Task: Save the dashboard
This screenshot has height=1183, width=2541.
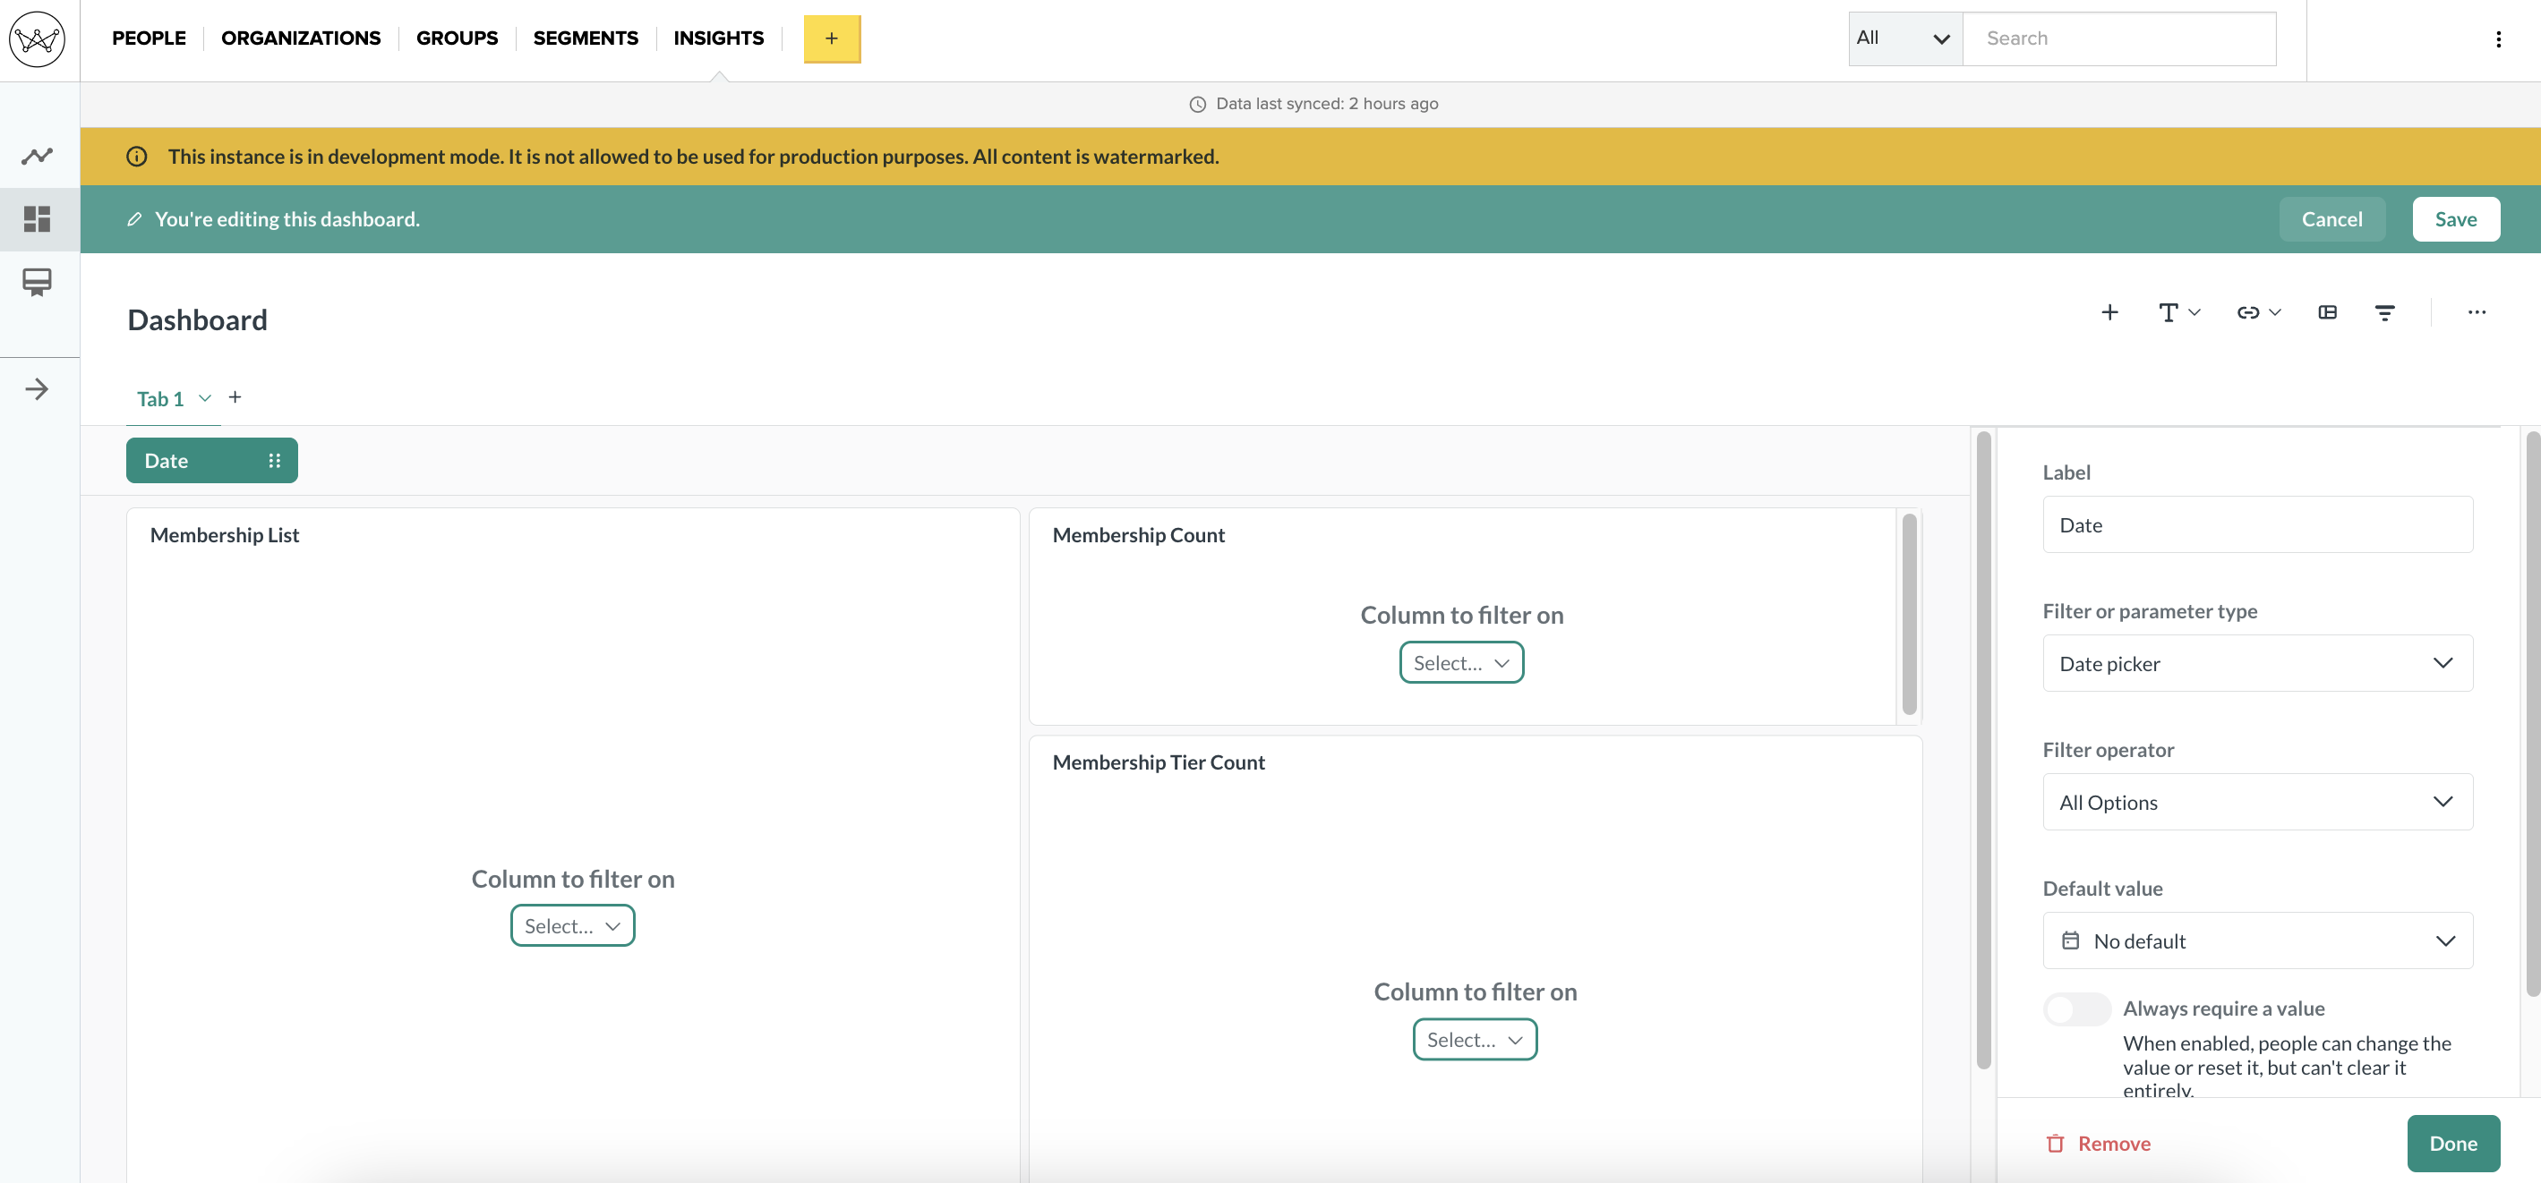Action: [2455, 219]
